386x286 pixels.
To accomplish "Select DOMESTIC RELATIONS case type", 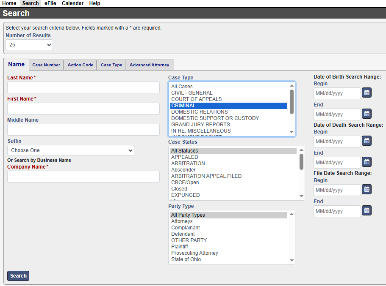I will tap(200, 112).
